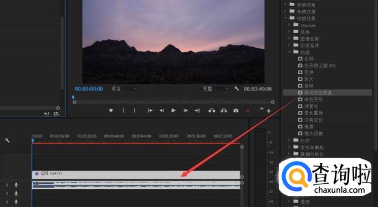Click the 00:03:49:06 duration readout

[258, 89]
